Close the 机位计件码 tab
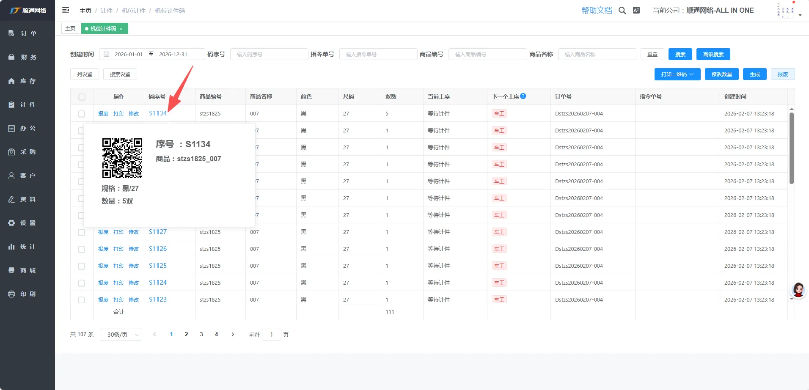 121,29
